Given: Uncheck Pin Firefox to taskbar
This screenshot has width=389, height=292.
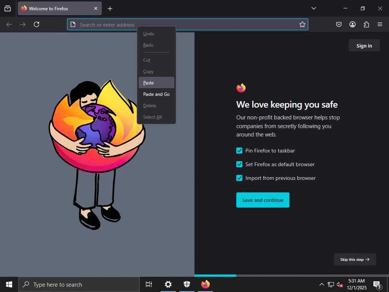Looking at the screenshot, I should click(x=239, y=151).
